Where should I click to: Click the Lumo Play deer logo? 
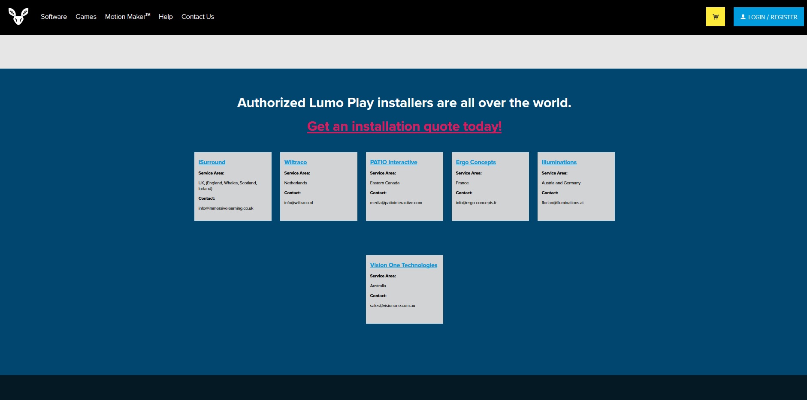pyautogui.click(x=18, y=17)
